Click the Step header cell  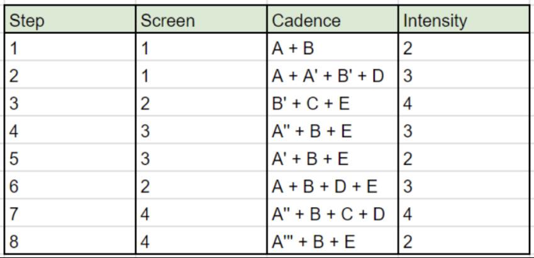coord(70,21)
